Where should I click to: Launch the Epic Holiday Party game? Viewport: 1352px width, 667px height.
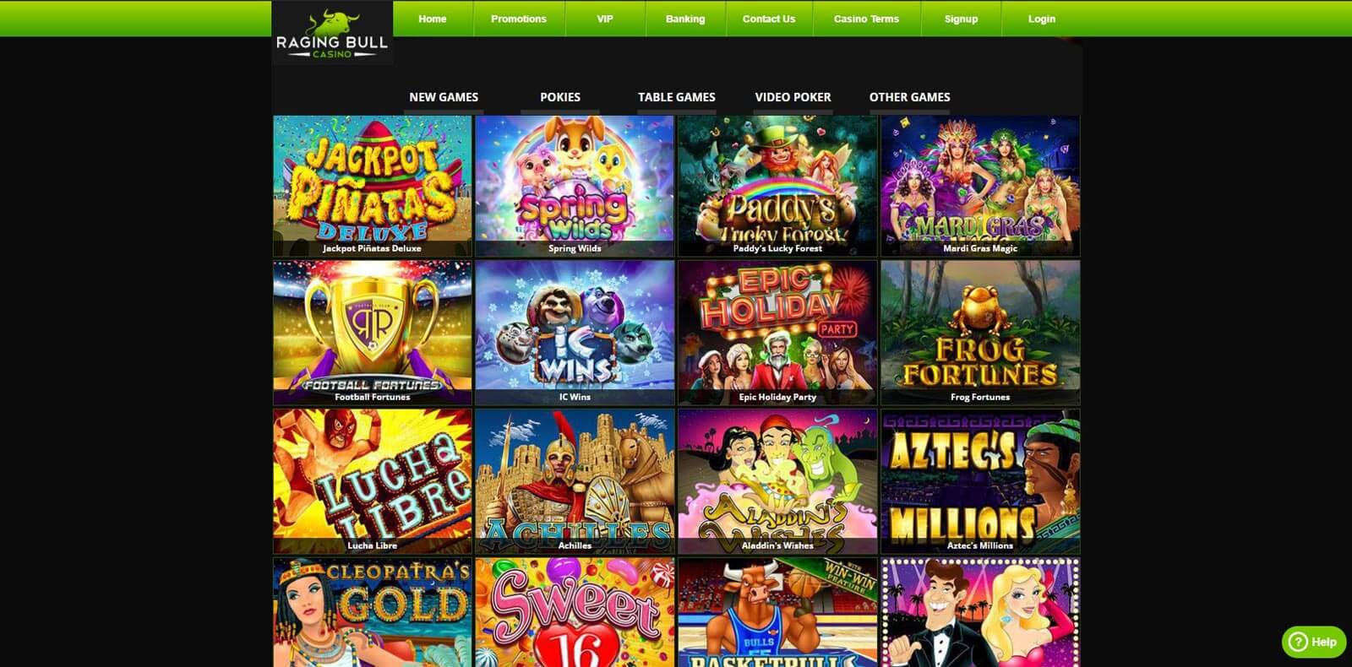click(x=777, y=333)
